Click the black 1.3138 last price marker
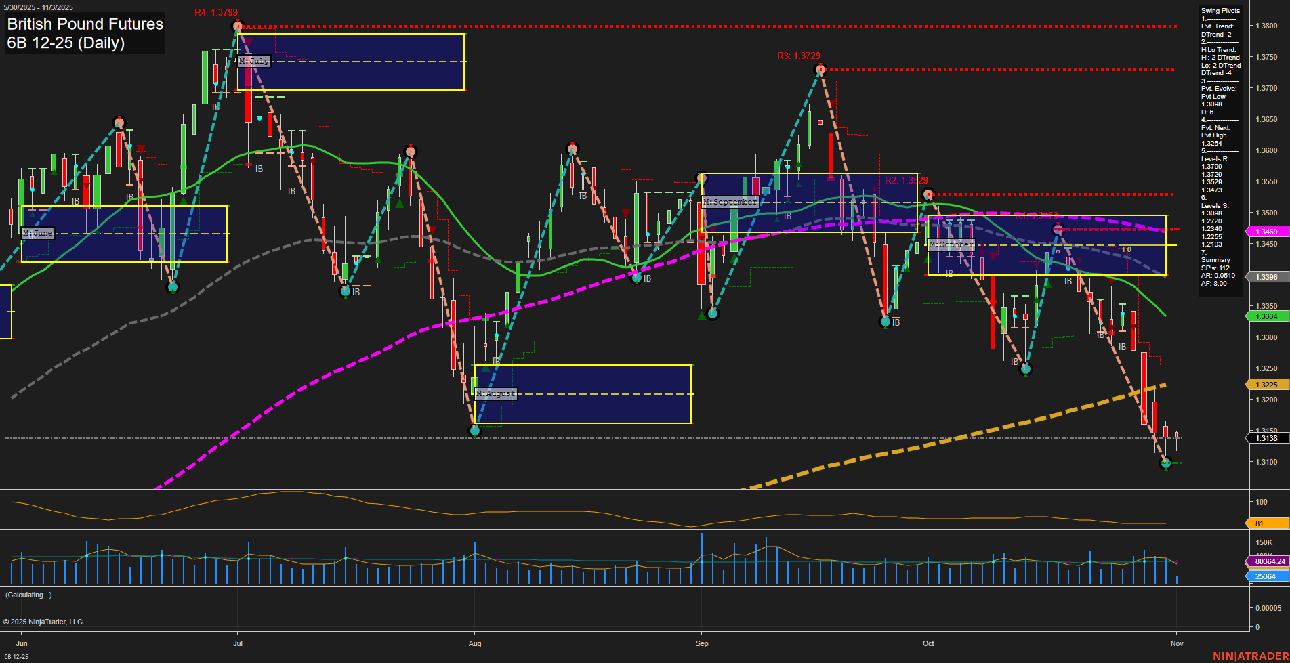Screen dimensions: 1290x663 point(1266,438)
